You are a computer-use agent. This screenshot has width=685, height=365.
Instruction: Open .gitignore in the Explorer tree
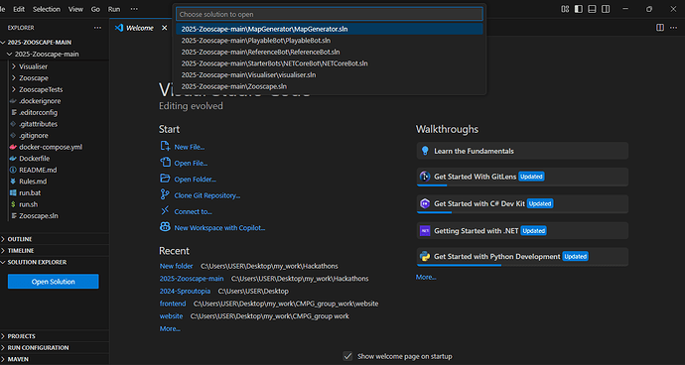(x=34, y=135)
